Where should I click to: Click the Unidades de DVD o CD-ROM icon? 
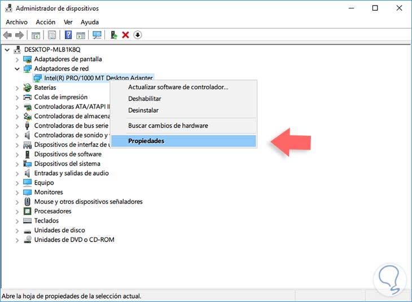pyautogui.click(x=28, y=239)
